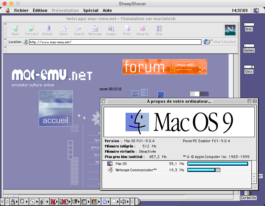
Task: Open the Keychain lock control strip module
Action: click(14, 202)
